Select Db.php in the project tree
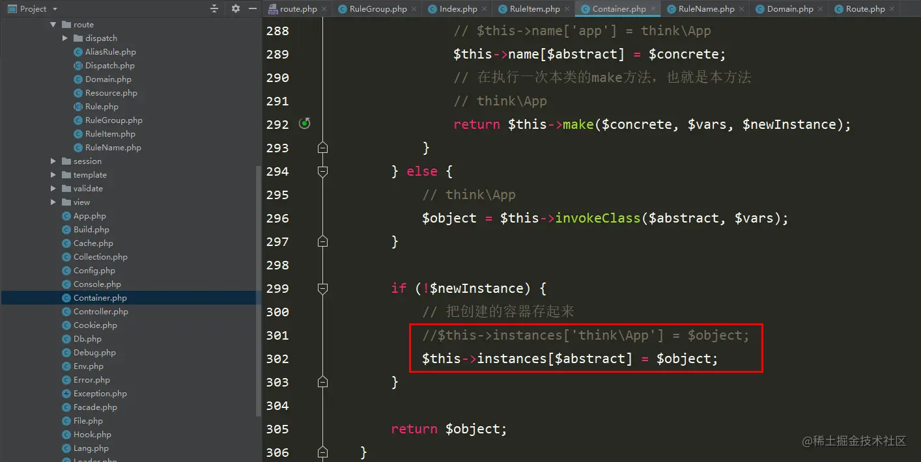Image resolution: width=921 pixels, height=462 pixels. (x=87, y=339)
